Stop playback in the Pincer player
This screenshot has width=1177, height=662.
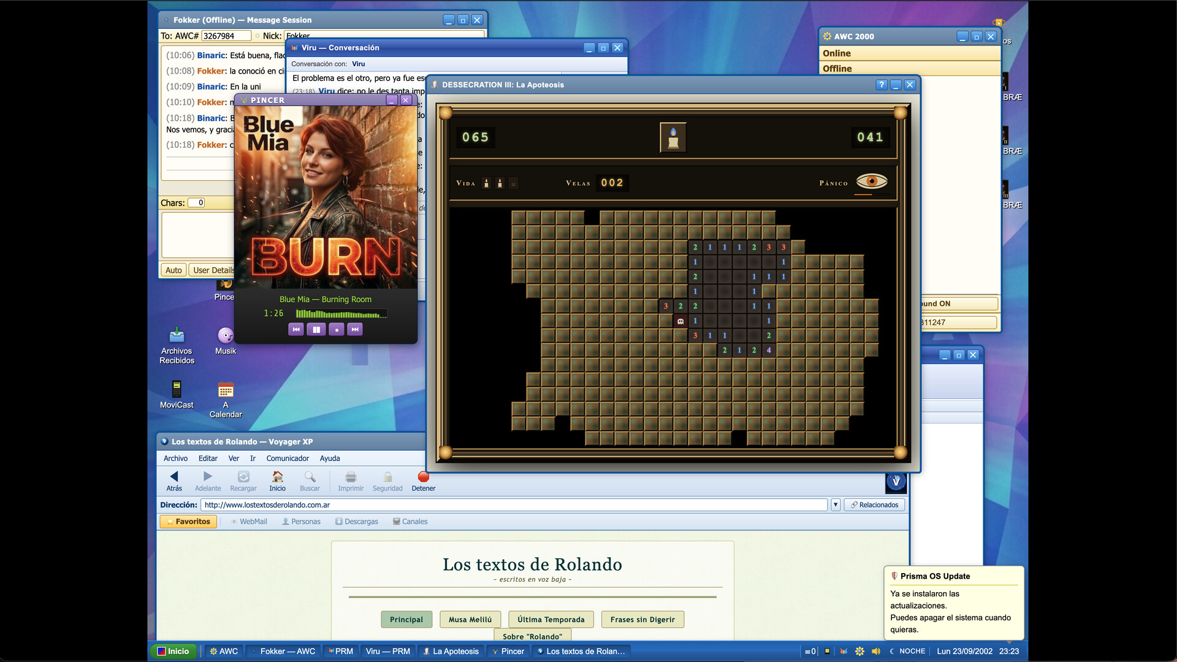pyautogui.click(x=337, y=330)
